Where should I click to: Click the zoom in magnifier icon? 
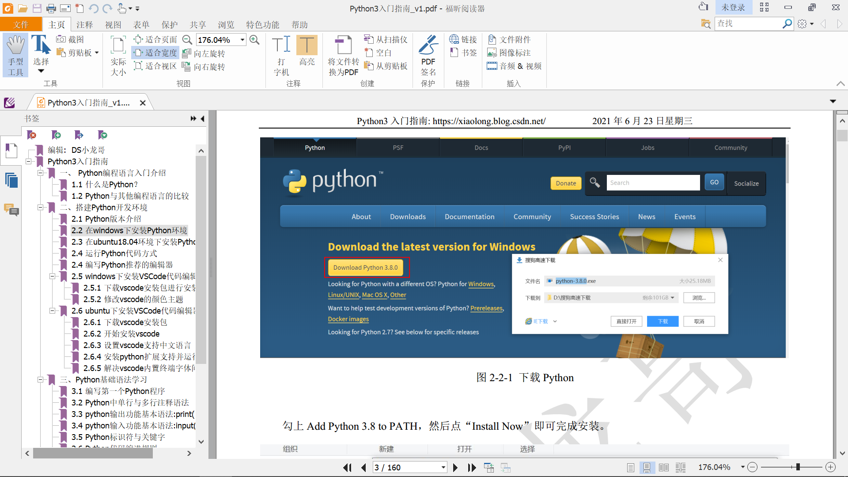click(254, 40)
